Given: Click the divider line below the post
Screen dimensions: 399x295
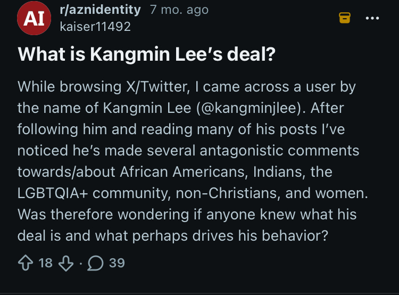Looking at the screenshot, I should 199,294.
